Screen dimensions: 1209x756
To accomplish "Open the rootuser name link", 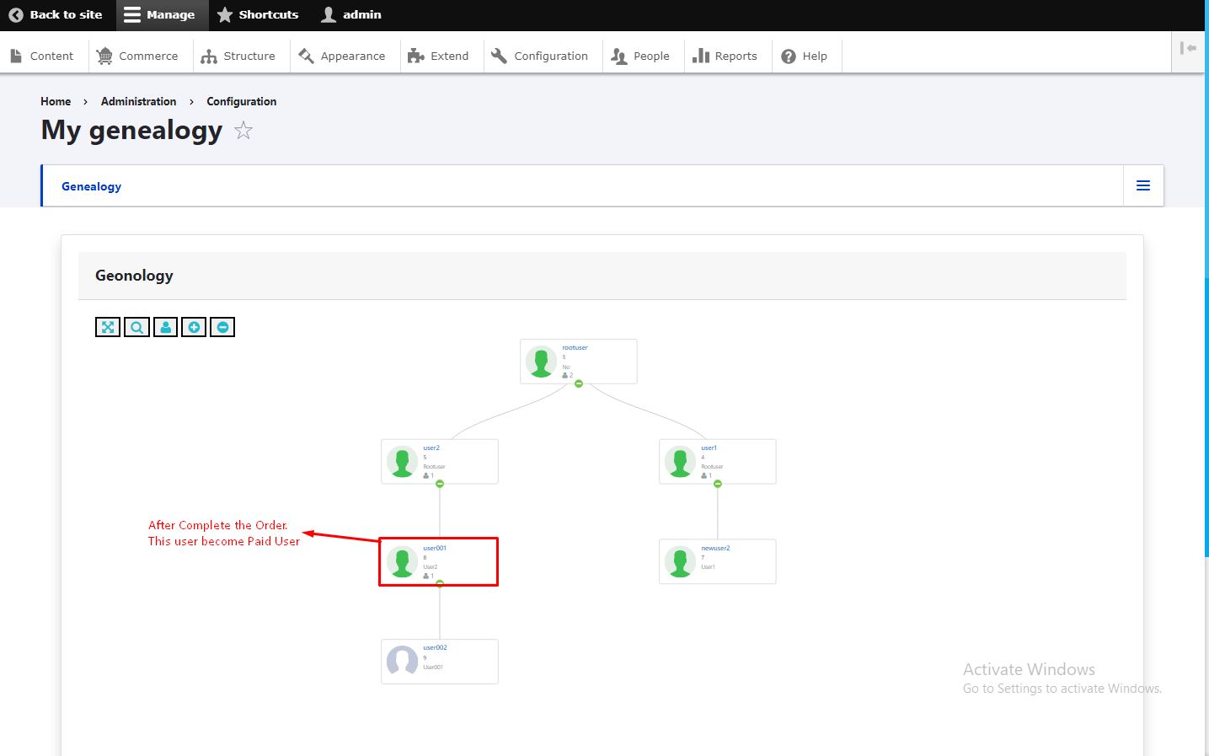I will 575,347.
